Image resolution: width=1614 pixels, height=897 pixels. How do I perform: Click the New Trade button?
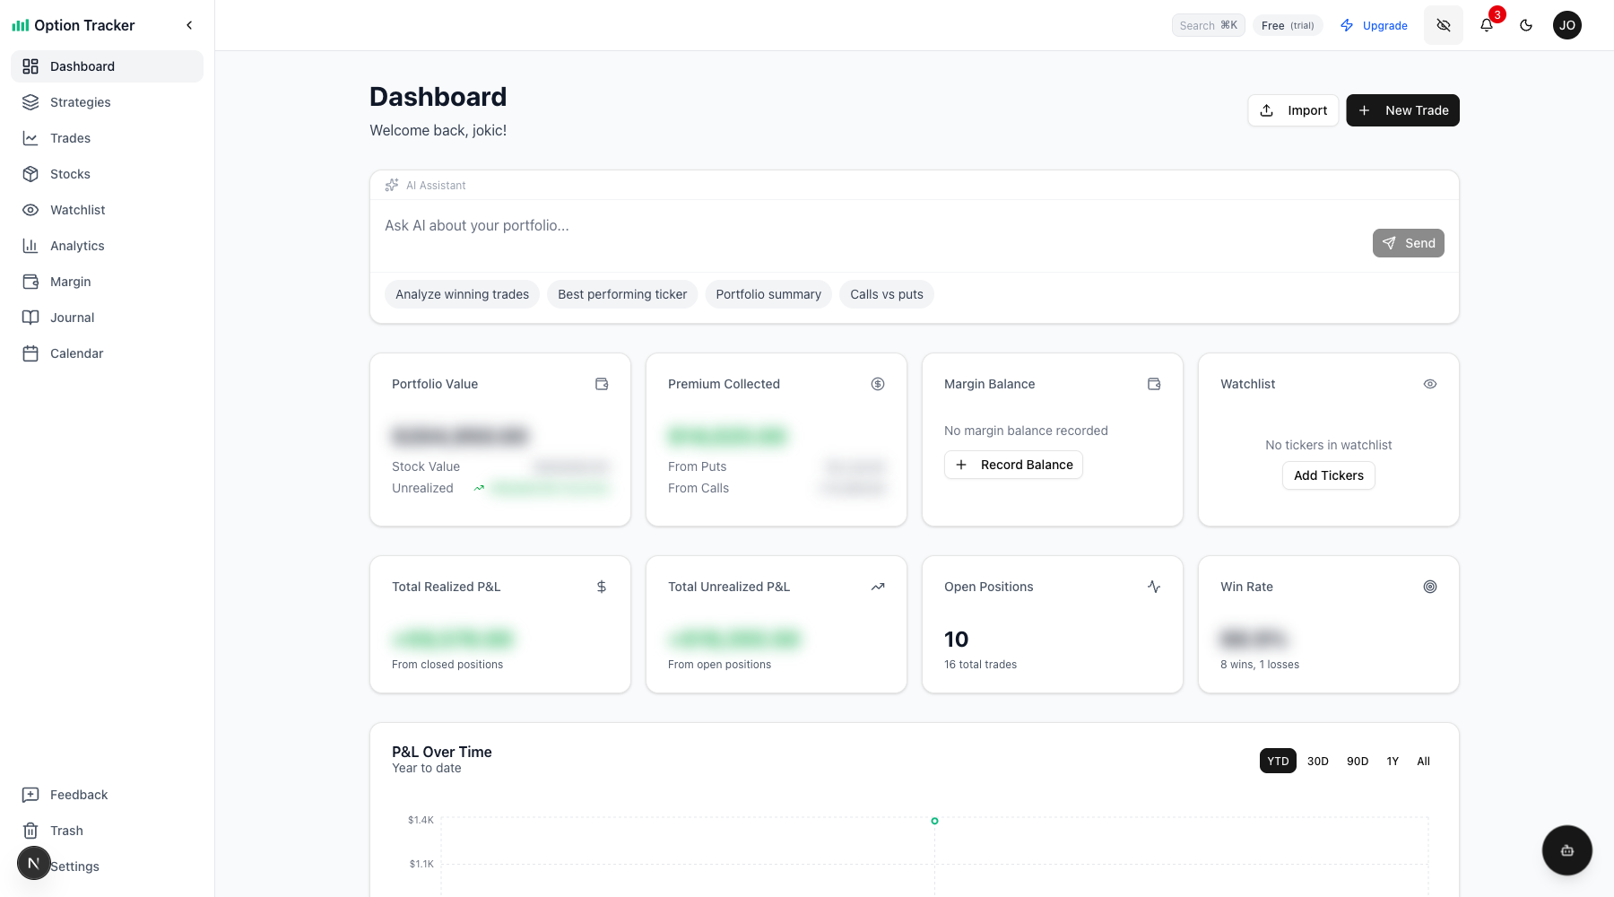coord(1402,110)
